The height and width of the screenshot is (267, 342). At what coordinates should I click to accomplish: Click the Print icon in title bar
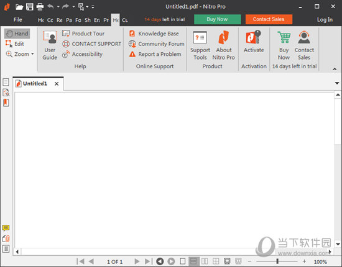pos(40,7)
